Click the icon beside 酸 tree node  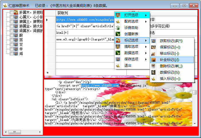16,35
